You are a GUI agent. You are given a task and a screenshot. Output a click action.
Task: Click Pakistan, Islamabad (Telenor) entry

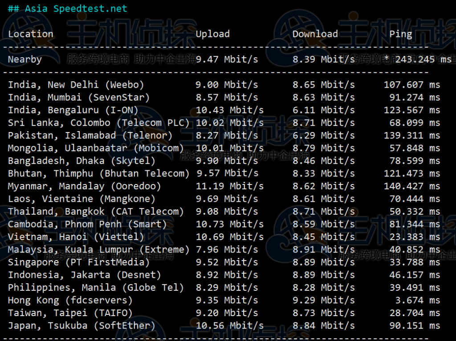click(x=90, y=135)
